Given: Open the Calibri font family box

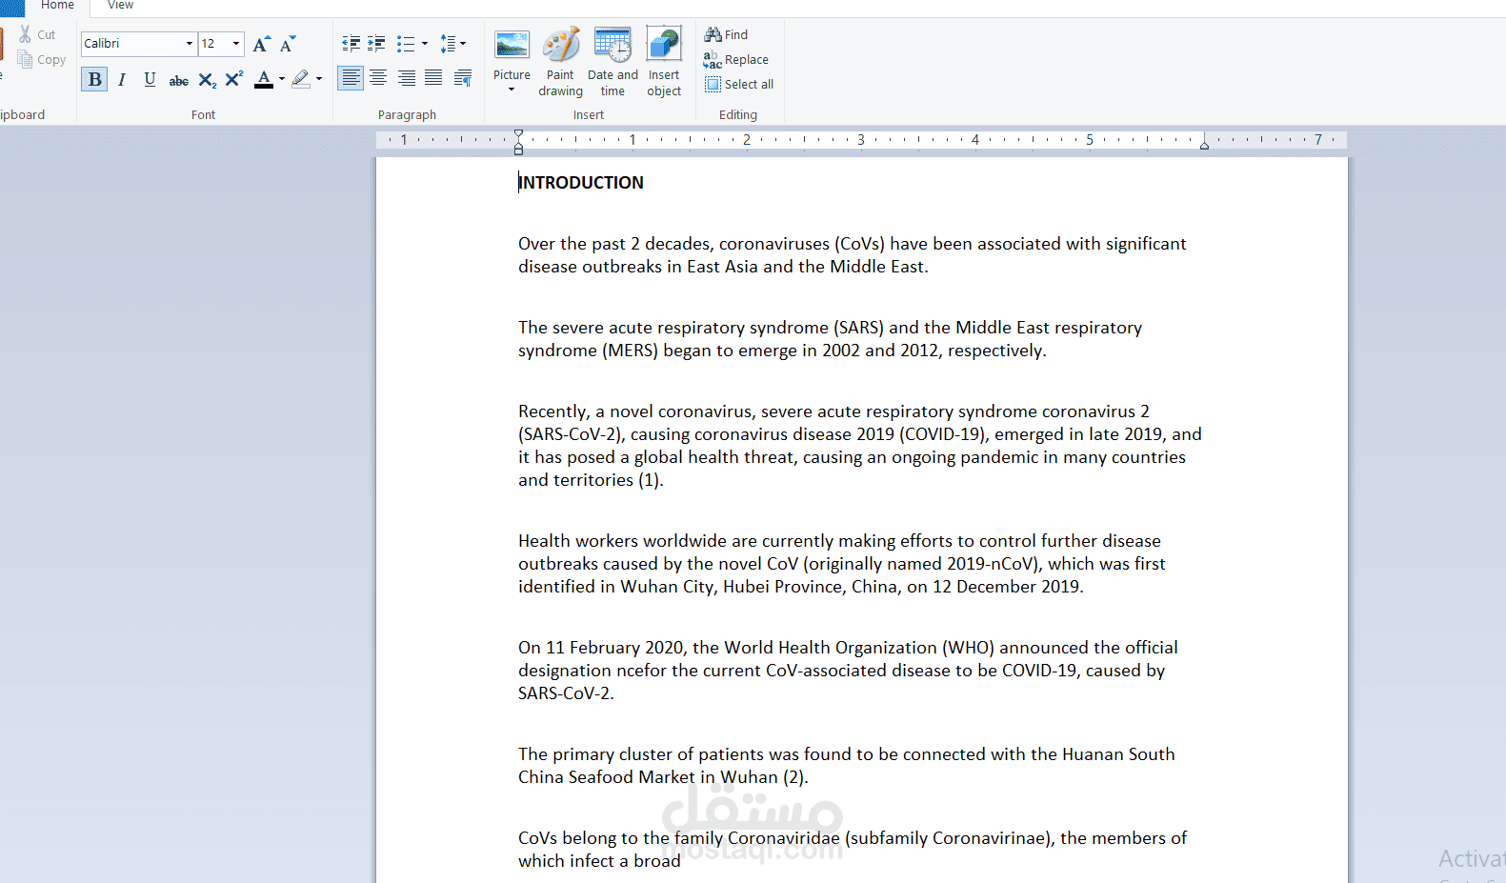Looking at the screenshot, I should tap(138, 44).
